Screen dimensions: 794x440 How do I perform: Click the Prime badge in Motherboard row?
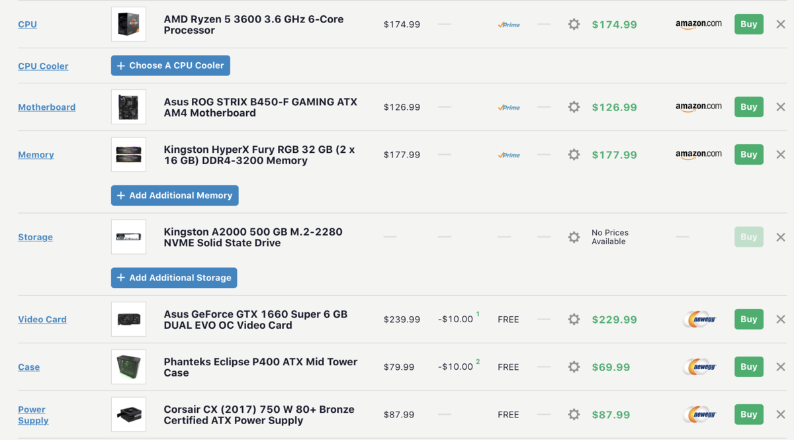tap(509, 108)
